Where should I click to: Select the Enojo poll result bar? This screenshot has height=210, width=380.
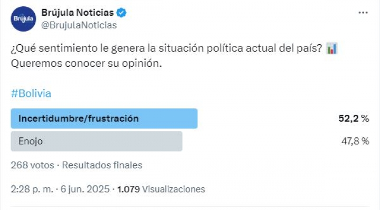point(97,141)
